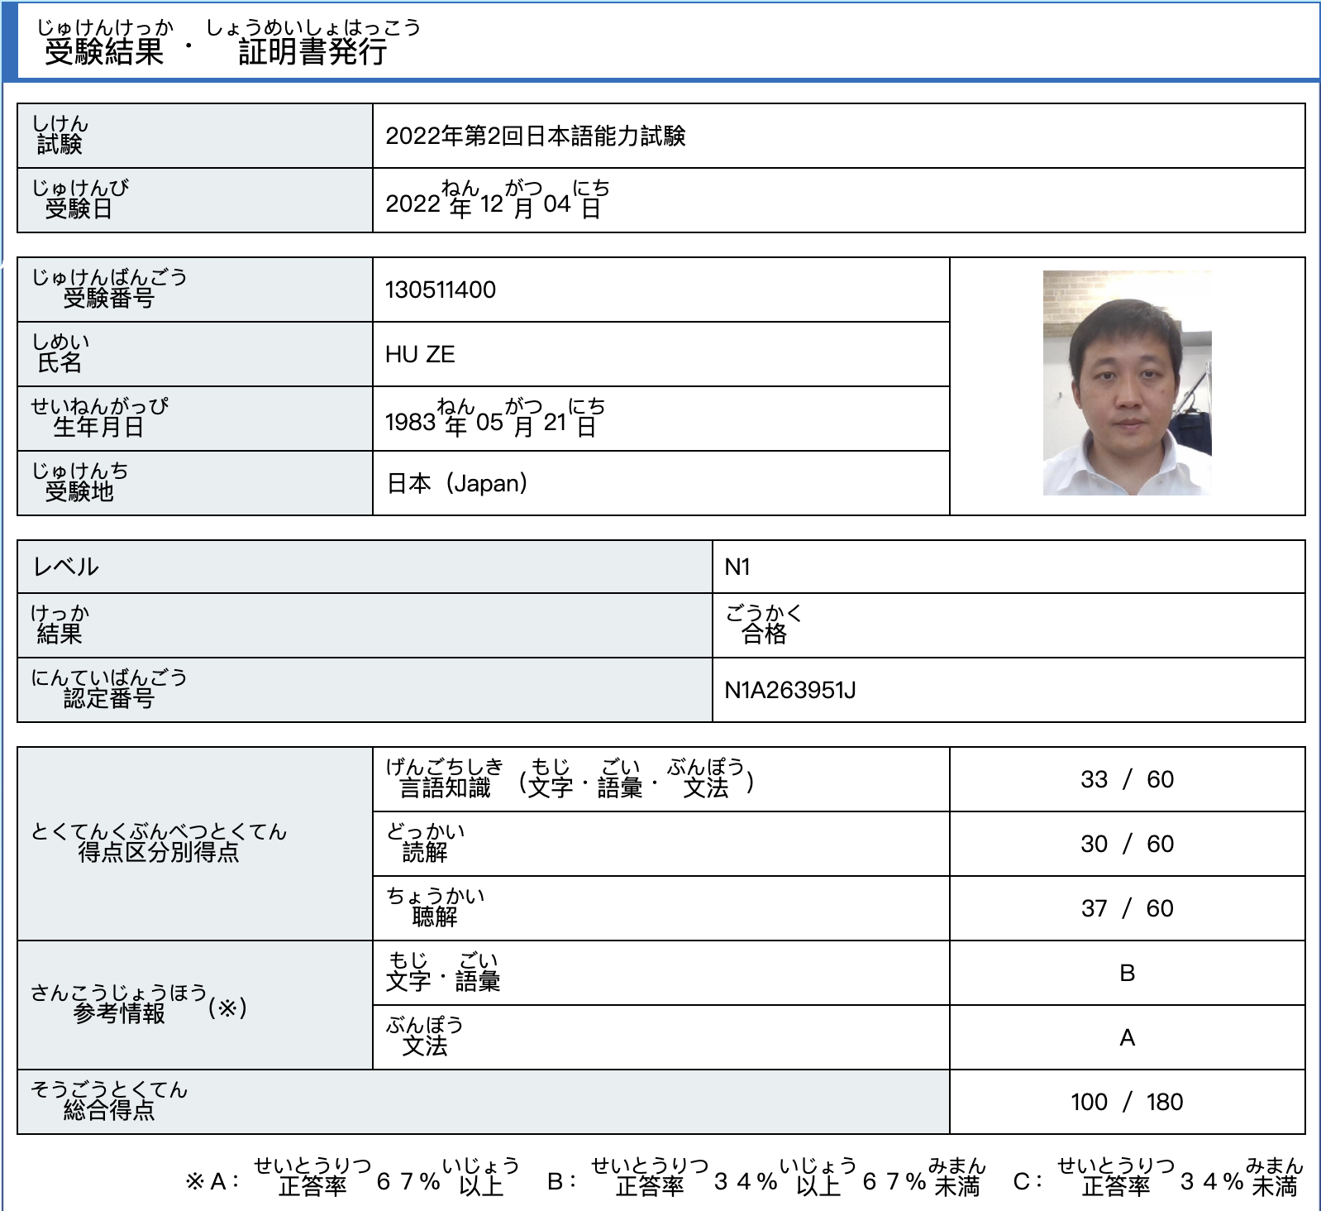Click the test date 2022年12月04日
Image resolution: width=1321 pixels, height=1211 pixels.
497,199
